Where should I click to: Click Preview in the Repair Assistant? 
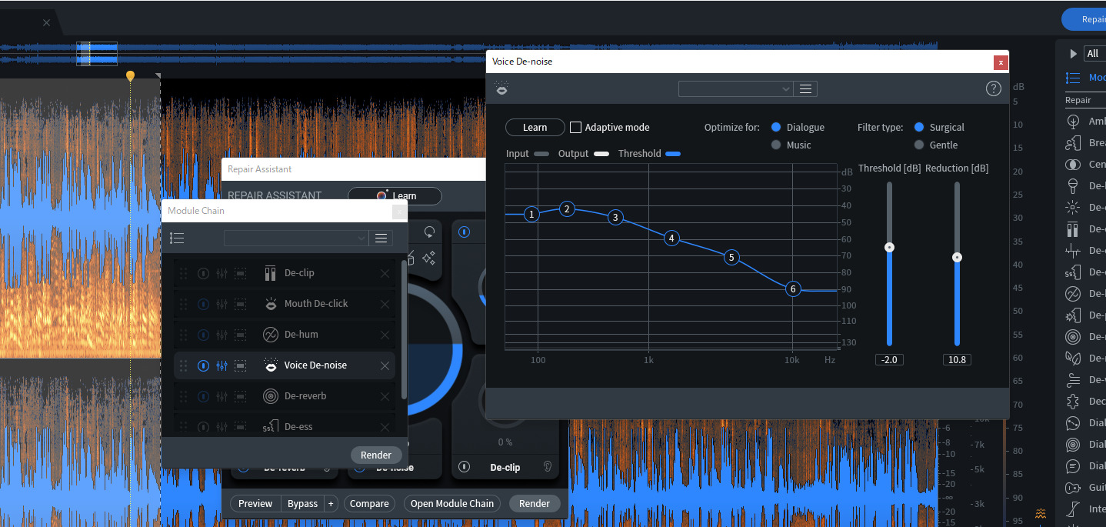coord(255,504)
